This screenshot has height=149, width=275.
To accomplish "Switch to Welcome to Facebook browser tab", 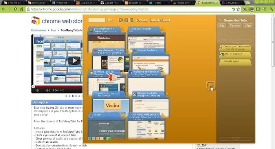I will tap(62, 3).
